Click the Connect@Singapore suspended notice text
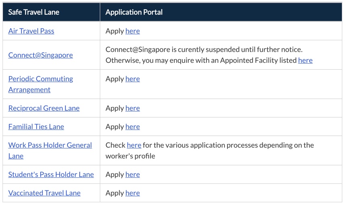The width and height of the screenshot is (346, 204). click(x=204, y=49)
